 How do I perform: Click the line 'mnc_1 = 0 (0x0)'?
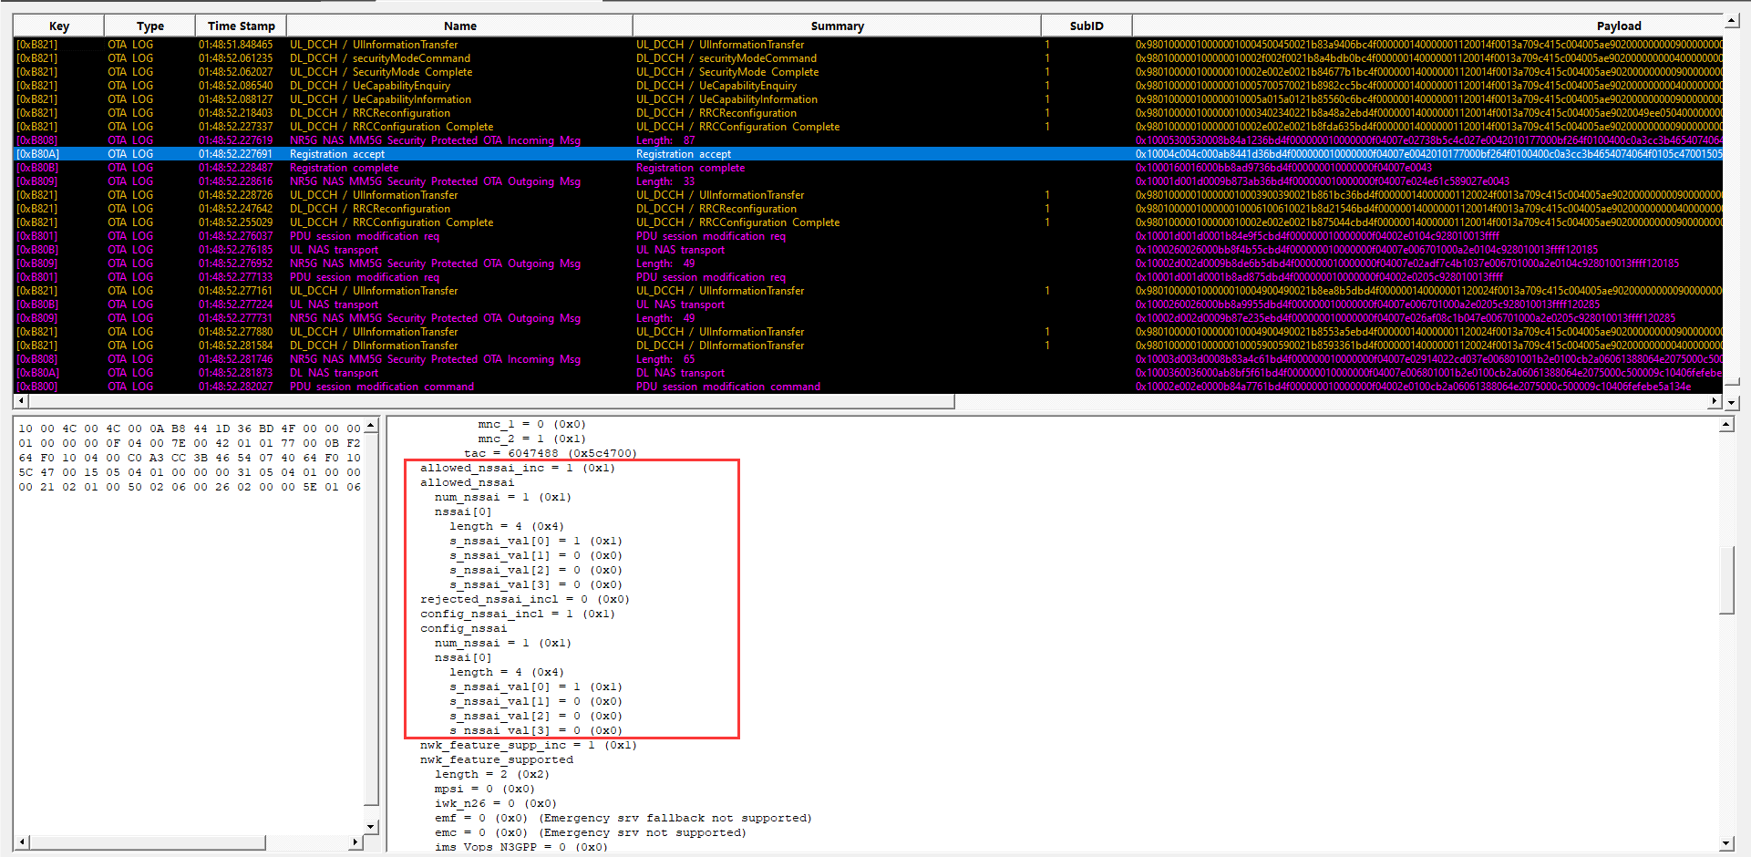click(x=531, y=424)
